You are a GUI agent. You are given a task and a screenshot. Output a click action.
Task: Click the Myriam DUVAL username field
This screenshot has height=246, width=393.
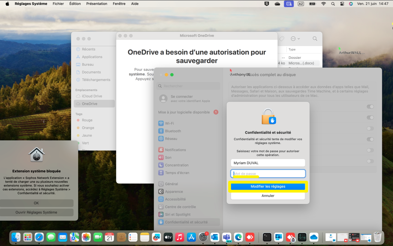tap(268, 163)
